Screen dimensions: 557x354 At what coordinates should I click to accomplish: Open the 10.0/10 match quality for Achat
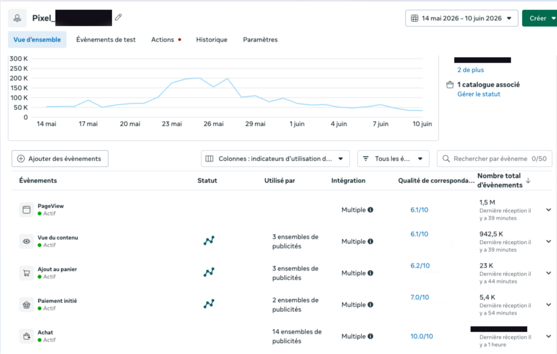[422, 336]
